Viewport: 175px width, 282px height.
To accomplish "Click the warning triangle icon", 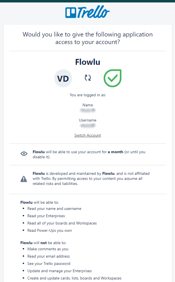I will 24,179.
